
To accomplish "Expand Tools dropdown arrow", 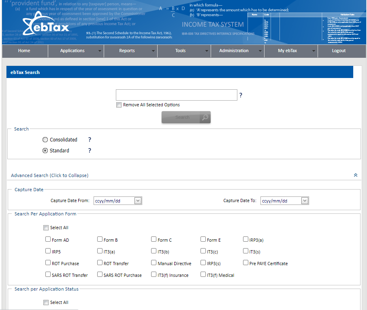I will [207, 51].
